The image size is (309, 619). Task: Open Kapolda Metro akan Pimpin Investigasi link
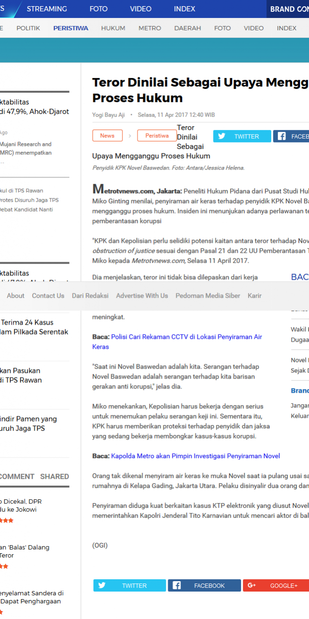pos(195,456)
